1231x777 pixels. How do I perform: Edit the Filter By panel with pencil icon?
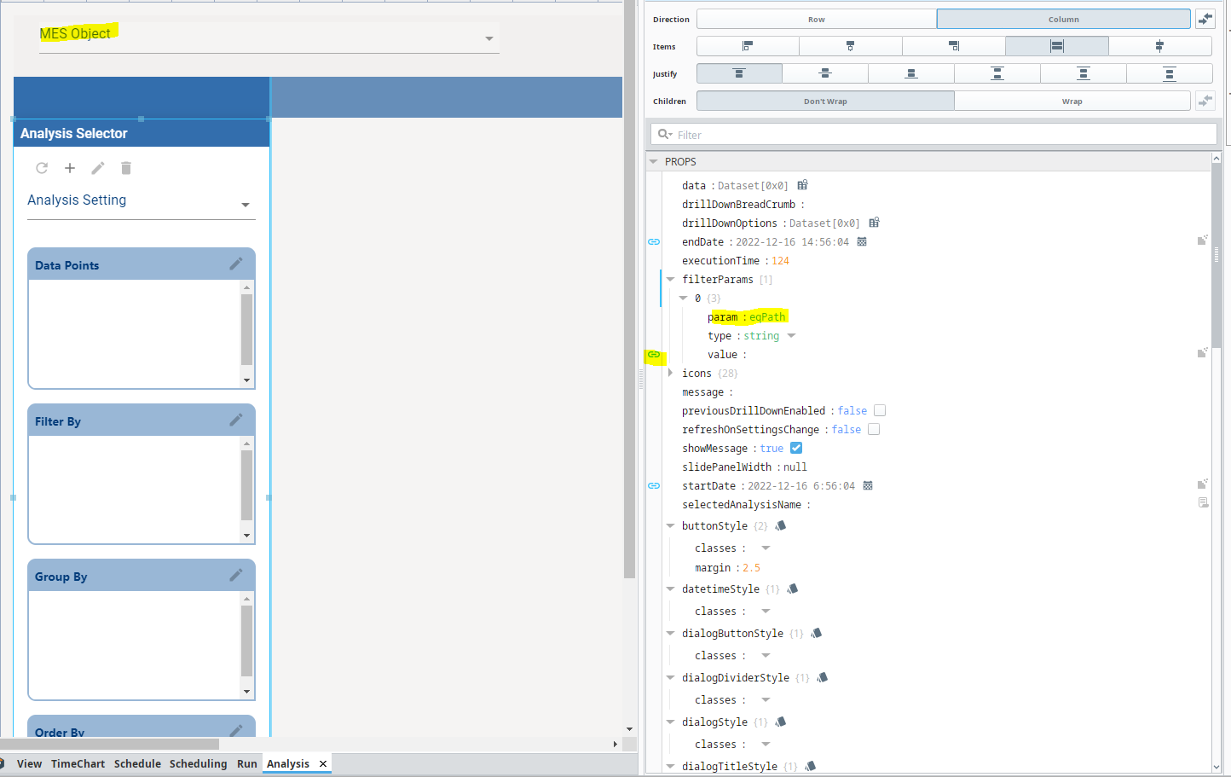pos(236,420)
